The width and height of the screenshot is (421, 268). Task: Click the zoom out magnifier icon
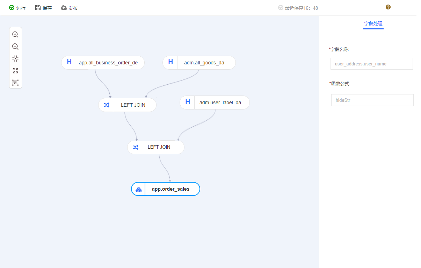(x=15, y=47)
